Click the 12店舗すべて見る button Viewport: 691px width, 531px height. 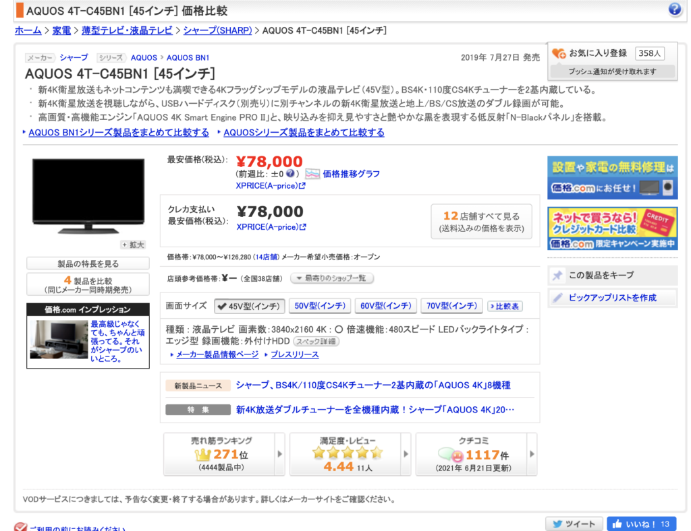coord(481,222)
